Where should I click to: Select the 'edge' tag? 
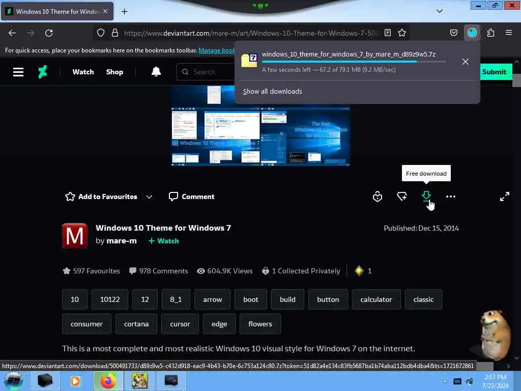219,324
